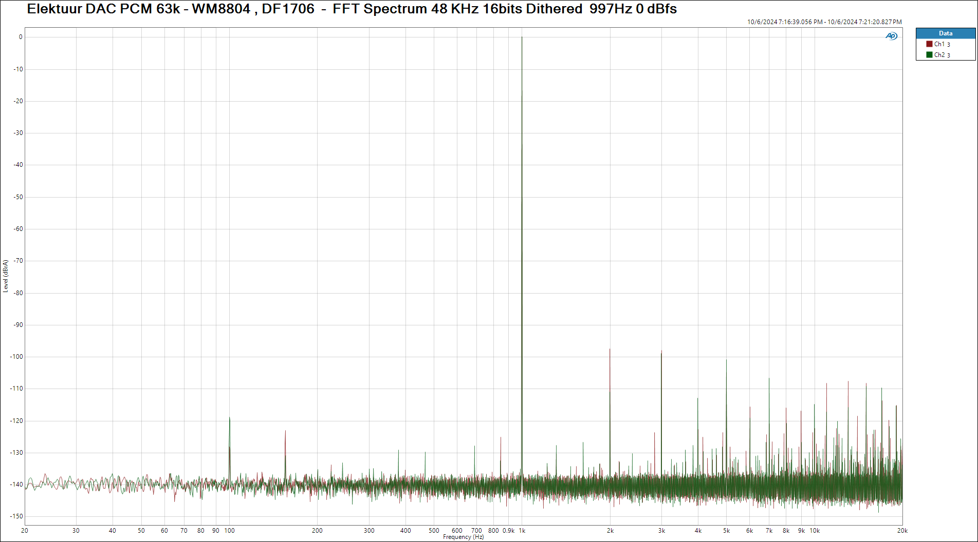Viewport: 978px width, 542px height.
Task: Click the -50 tick on level axis
Action: [18, 197]
